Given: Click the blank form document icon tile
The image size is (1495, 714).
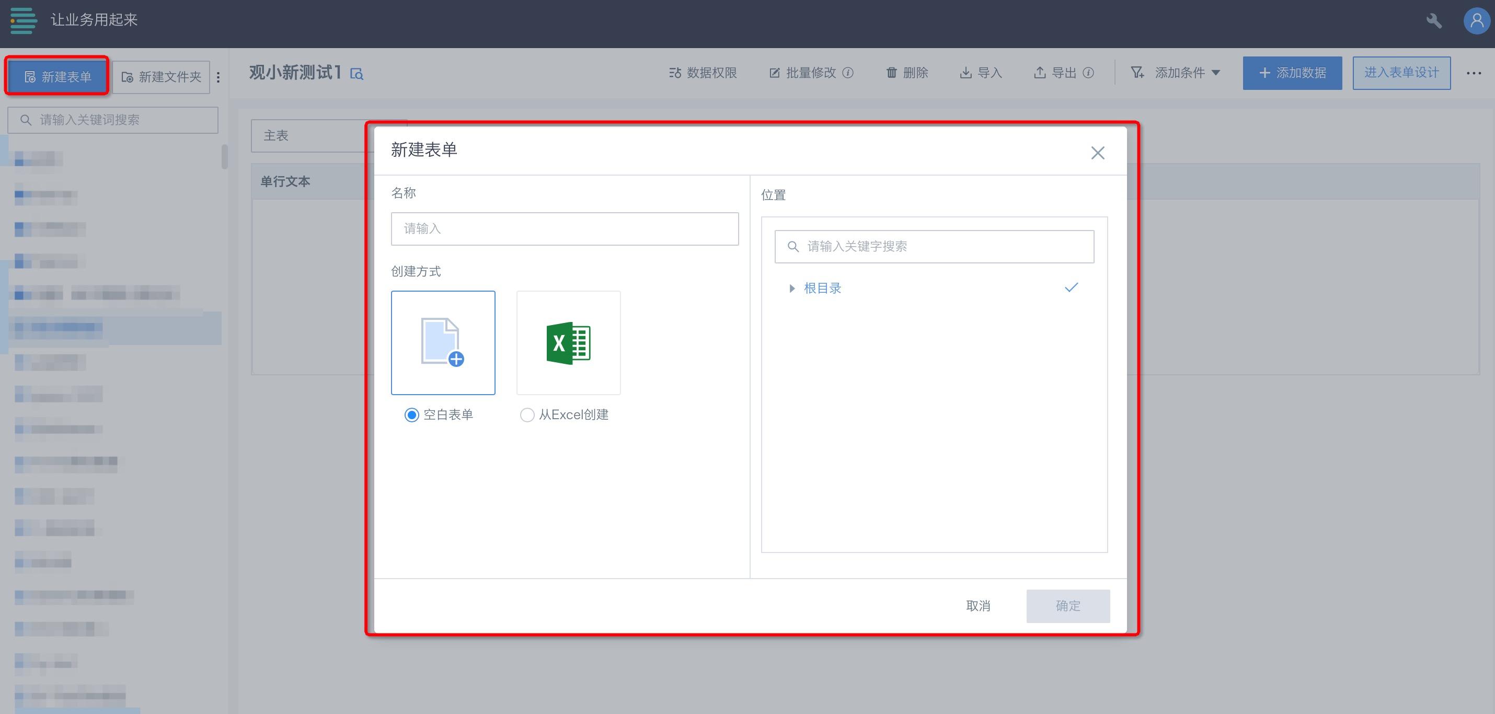Looking at the screenshot, I should point(443,342).
